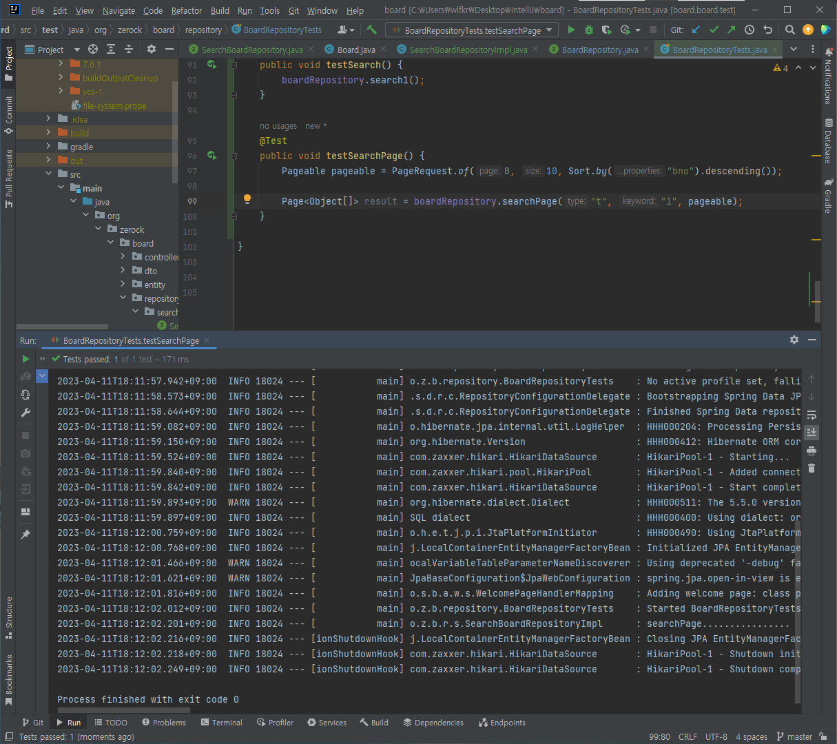Open Run panel settings gear
Screen dimensions: 837x744
pos(794,340)
